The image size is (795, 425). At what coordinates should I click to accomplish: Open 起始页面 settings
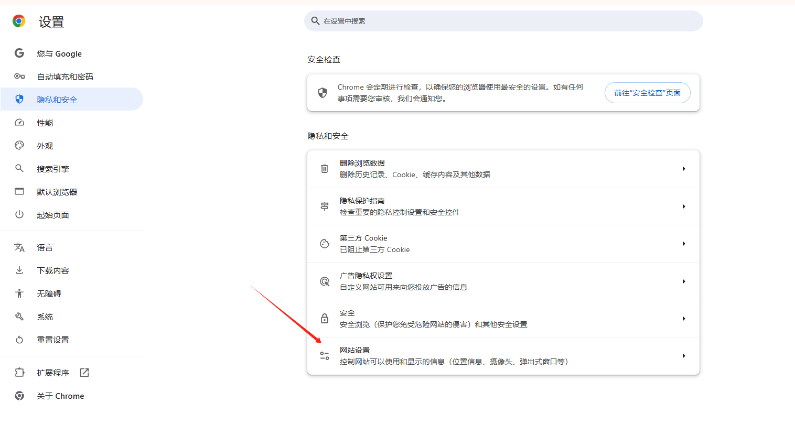[72, 215]
